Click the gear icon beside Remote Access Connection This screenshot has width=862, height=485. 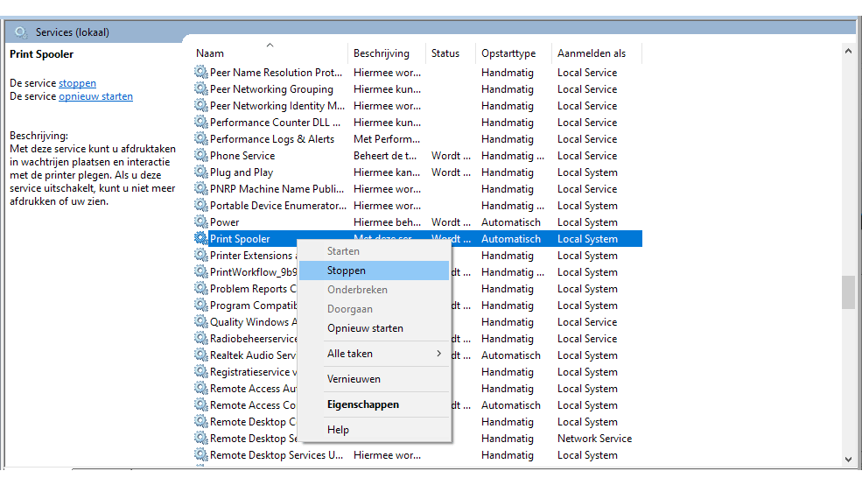[x=200, y=404]
